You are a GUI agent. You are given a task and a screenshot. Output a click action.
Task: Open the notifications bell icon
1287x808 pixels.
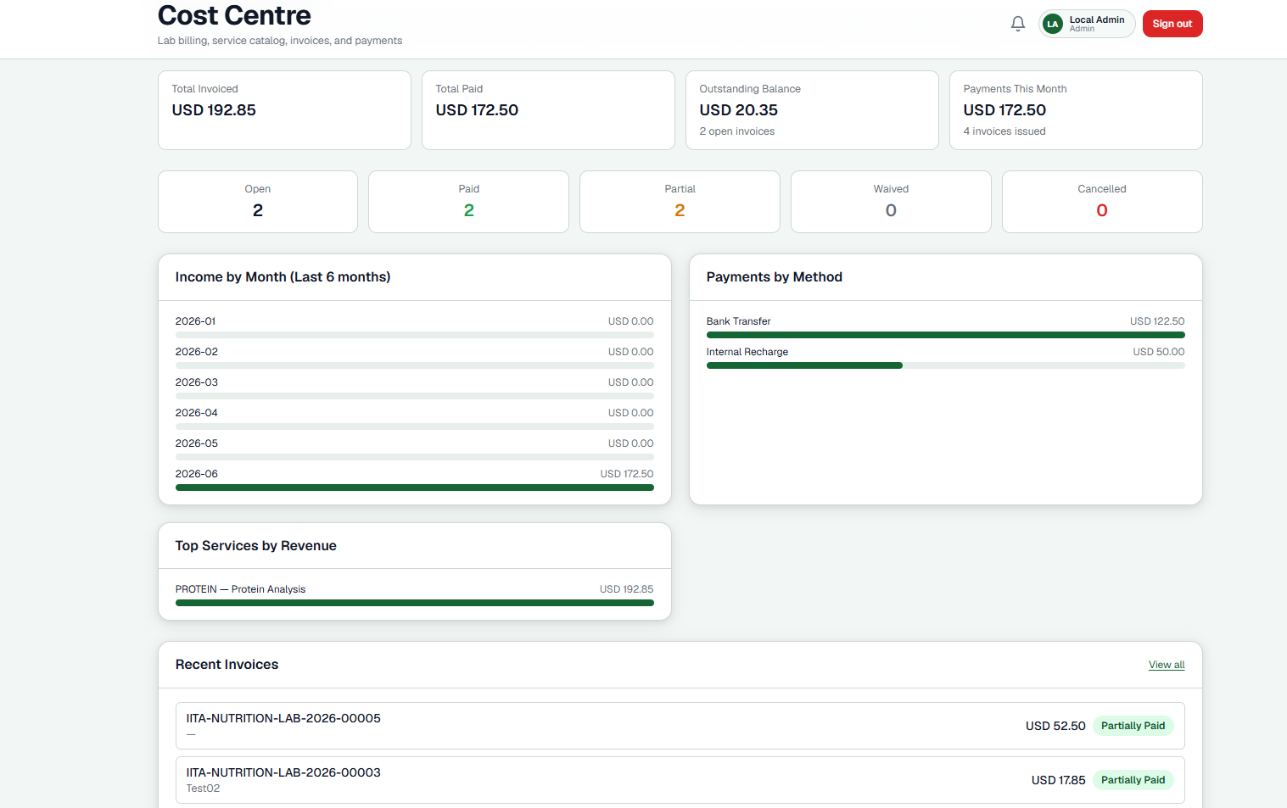[x=1018, y=24]
